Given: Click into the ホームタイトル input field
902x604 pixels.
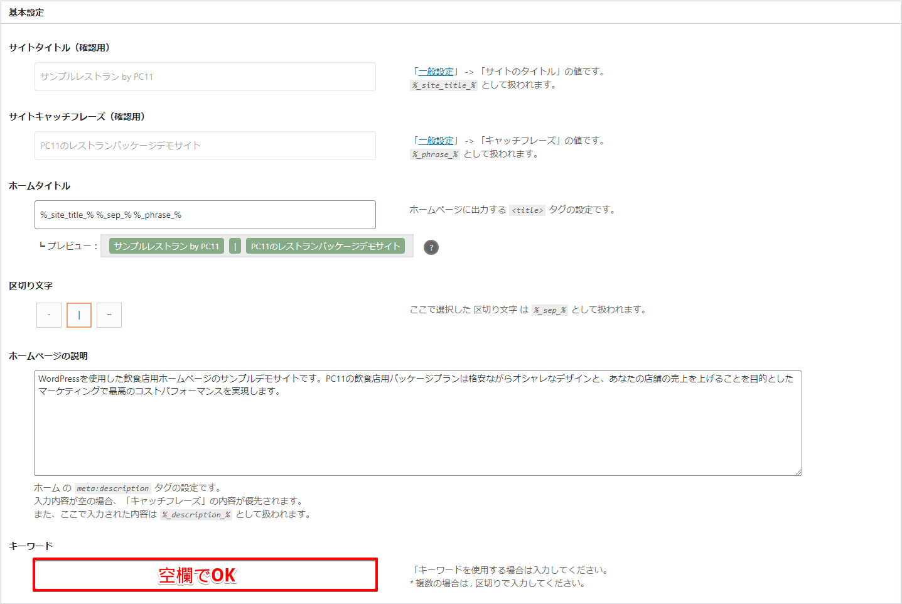Looking at the screenshot, I should (x=205, y=215).
